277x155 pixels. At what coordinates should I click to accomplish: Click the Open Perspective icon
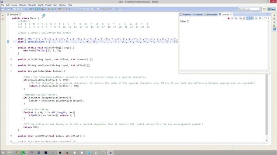[264, 9]
